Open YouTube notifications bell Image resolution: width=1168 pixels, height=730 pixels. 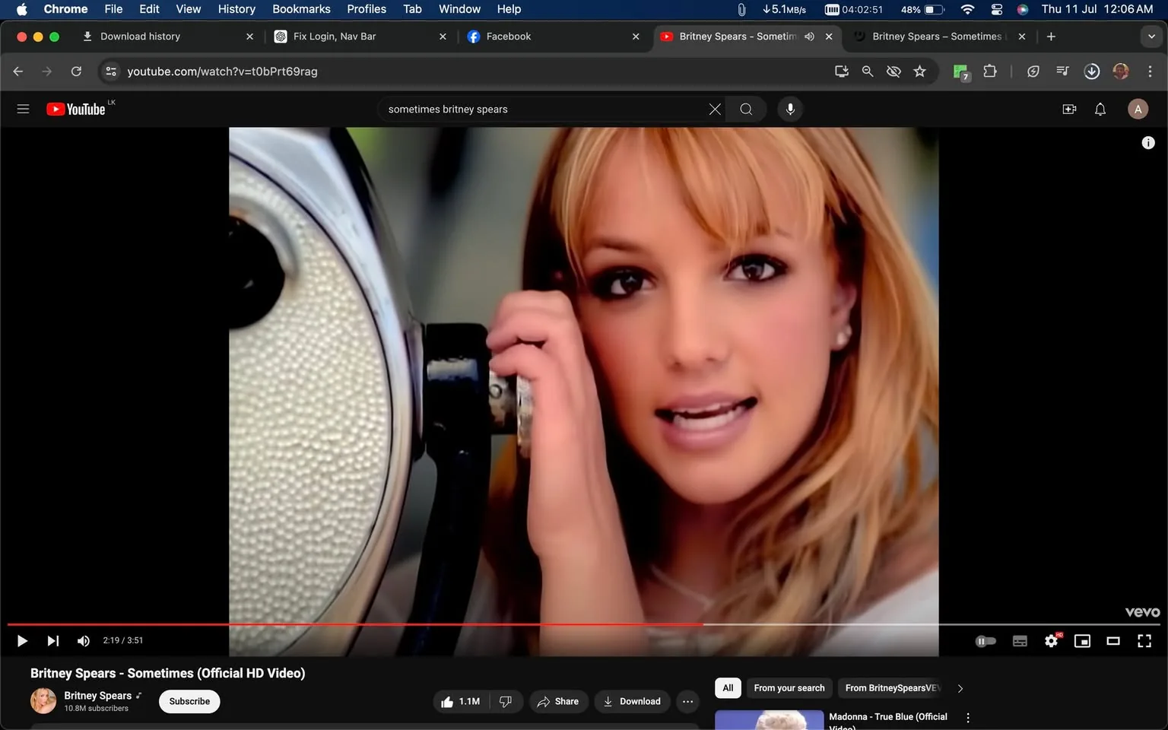point(1100,109)
